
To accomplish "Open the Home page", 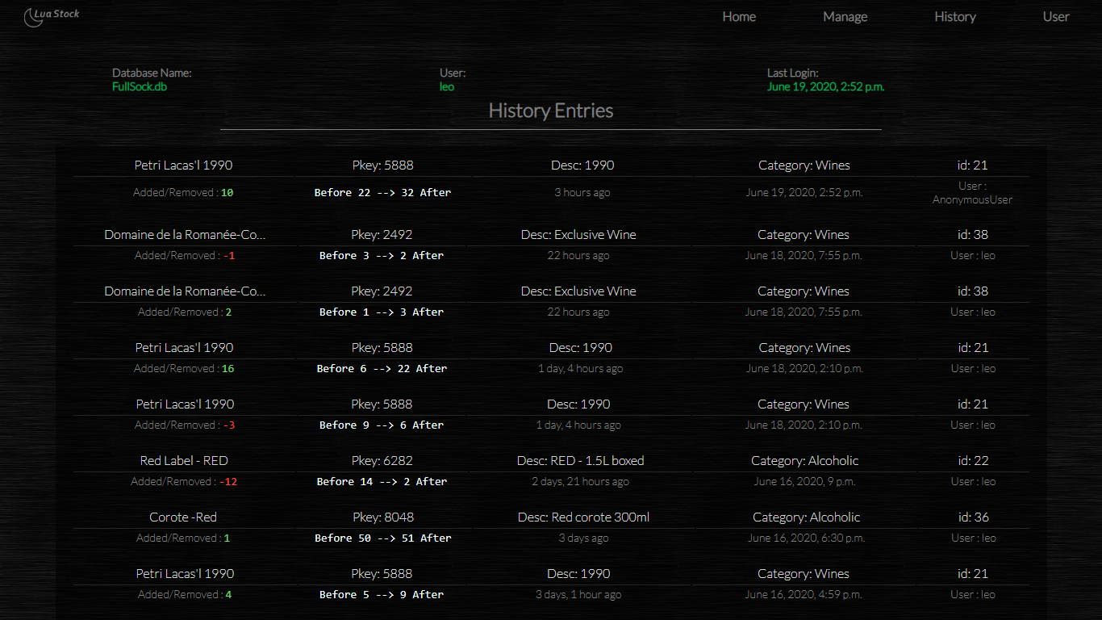I will click(739, 17).
